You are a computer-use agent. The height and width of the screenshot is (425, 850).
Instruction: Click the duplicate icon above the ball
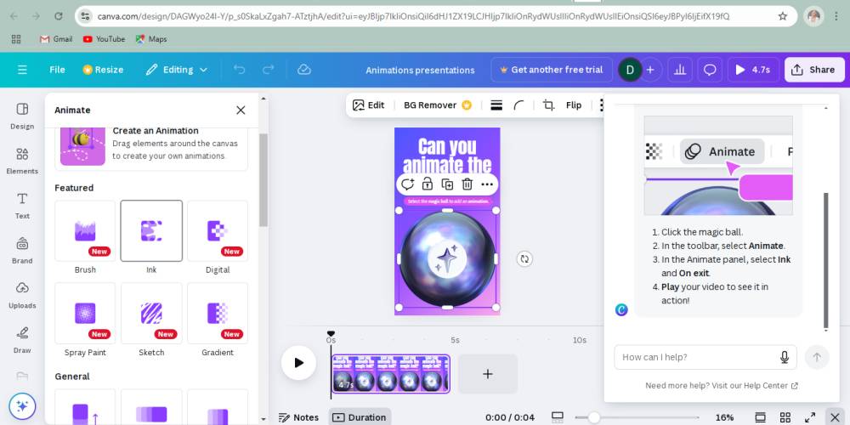click(447, 184)
